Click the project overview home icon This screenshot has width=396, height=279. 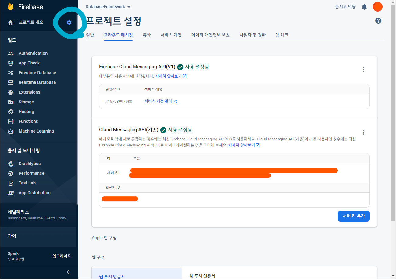tap(11, 22)
